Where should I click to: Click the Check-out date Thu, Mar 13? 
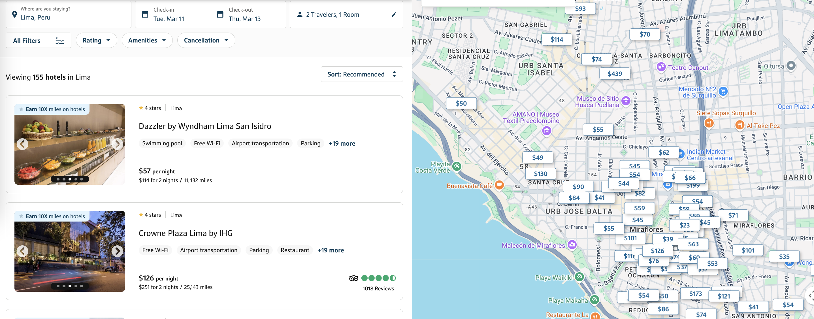click(x=245, y=19)
